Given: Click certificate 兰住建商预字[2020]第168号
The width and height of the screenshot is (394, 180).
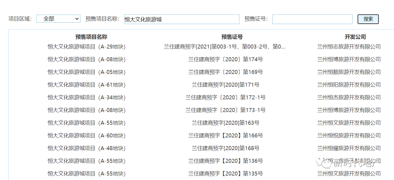Looking at the screenshot, I should pyautogui.click(x=226, y=148).
